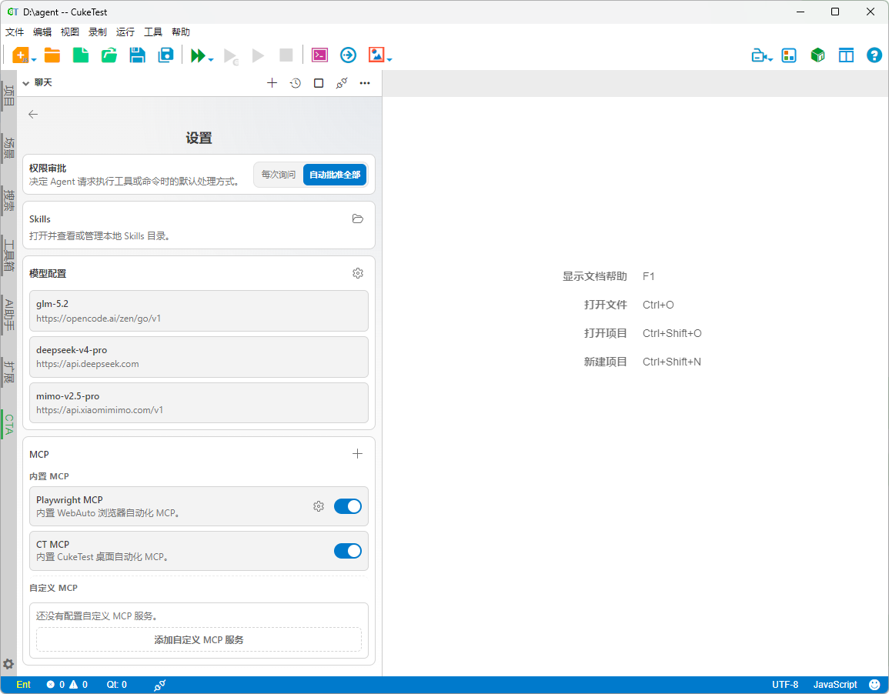The width and height of the screenshot is (889, 694).
Task: Click the orange new project icon
Action: [21, 55]
